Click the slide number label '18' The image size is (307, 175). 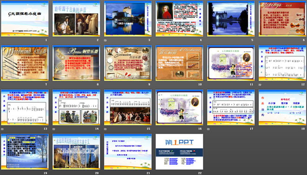point(303,129)
